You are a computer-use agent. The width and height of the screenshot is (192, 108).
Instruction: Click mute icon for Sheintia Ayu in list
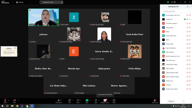pos(187,81)
